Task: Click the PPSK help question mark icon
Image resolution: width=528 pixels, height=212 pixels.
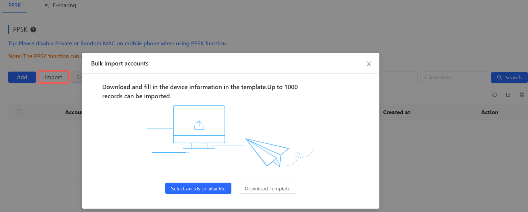Action: pos(33,30)
